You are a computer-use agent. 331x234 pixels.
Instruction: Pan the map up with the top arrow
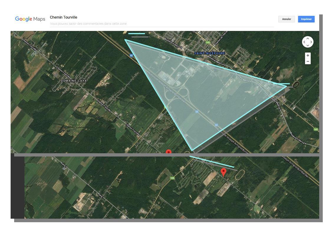coord(308,38)
